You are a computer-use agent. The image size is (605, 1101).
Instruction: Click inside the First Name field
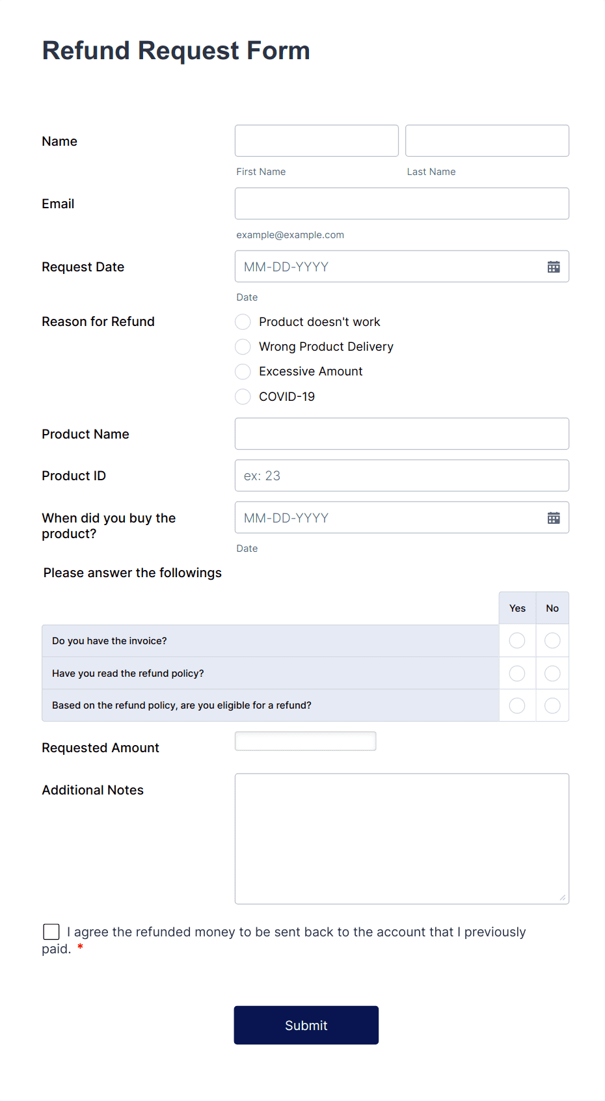click(316, 141)
